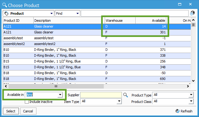Open the Product Type dropdown
This screenshot has height=117, width=199.
click(191, 95)
